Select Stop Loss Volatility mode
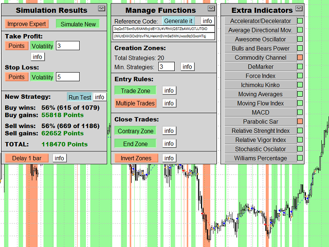Viewport: 329px width, 247px height. pyautogui.click(x=42, y=77)
